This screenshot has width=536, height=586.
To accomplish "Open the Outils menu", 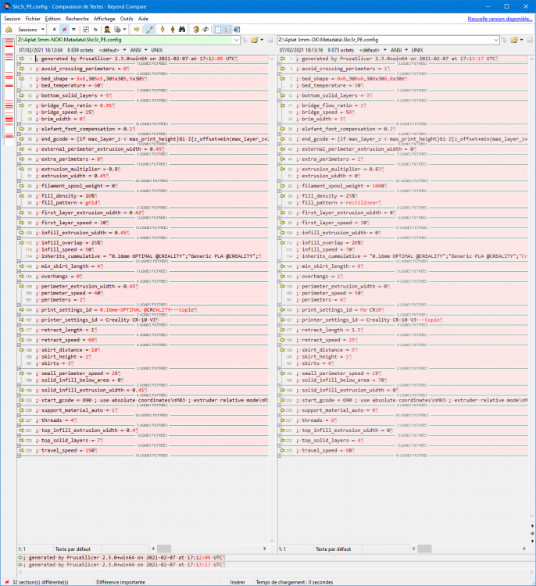I will (127, 19).
